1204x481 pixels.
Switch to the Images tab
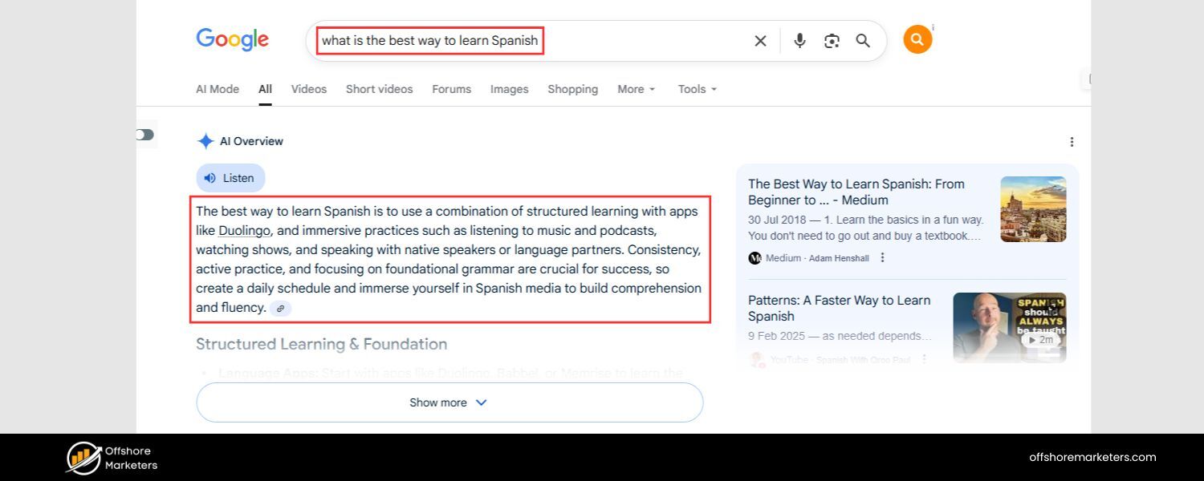pos(509,89)
